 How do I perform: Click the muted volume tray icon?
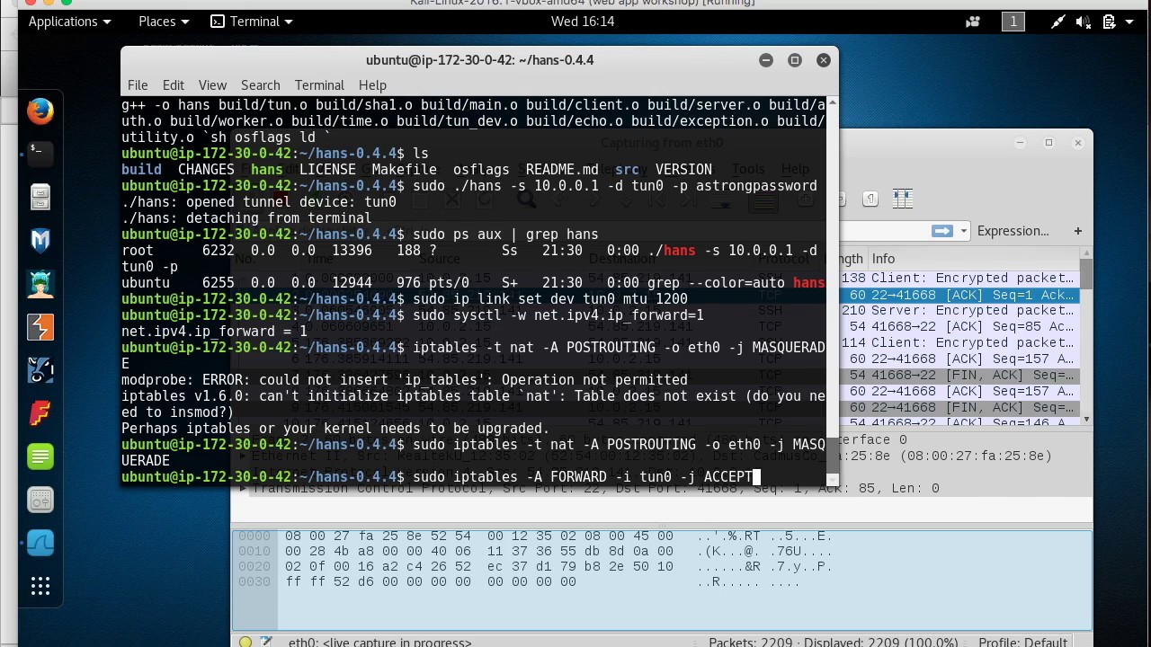tap(1083, 22)
